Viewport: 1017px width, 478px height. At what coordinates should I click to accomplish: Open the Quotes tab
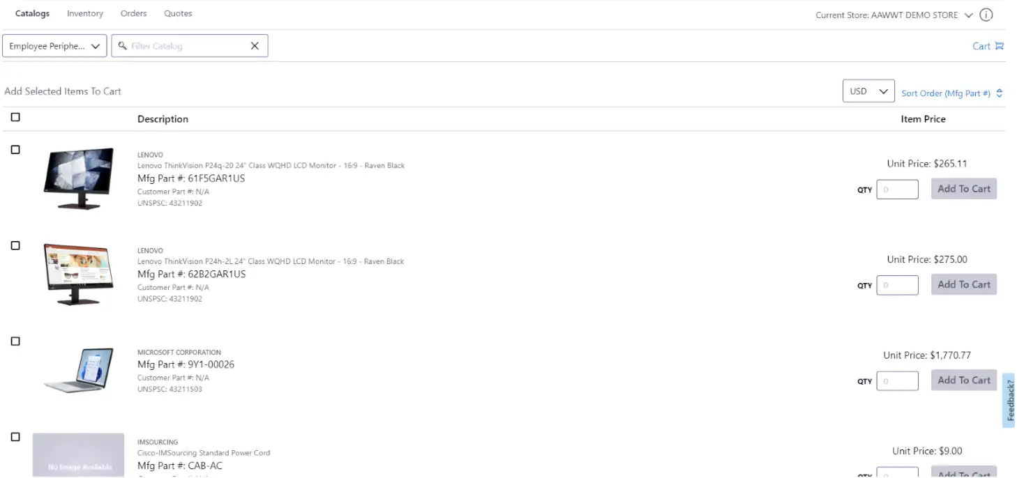(x=178, y=13)
